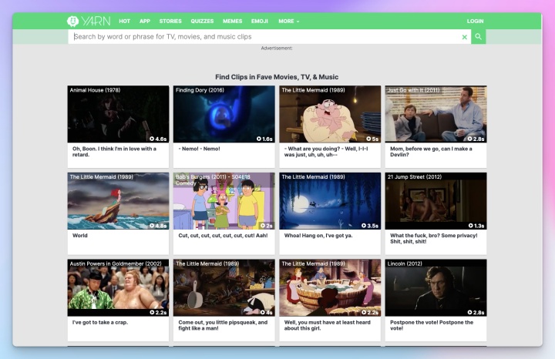Click the green search magnifier button
Screen dimensions: 555x359
click(x=478, y=36)
